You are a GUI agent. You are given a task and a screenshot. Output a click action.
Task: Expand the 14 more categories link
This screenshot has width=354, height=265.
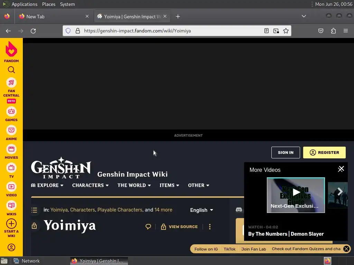click(163, 210)
